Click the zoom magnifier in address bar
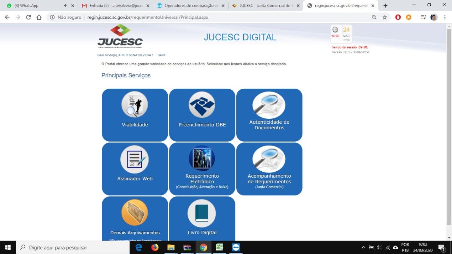Viewport: 452px width, 254px height. [374, 17]
